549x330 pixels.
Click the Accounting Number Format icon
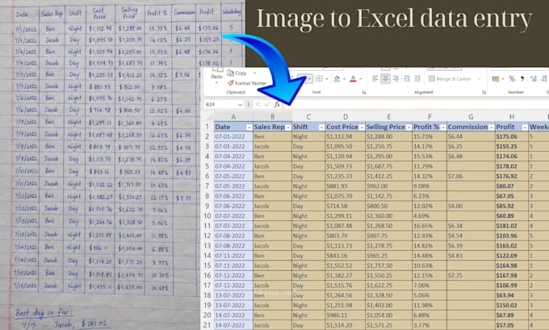click(496, 79)
